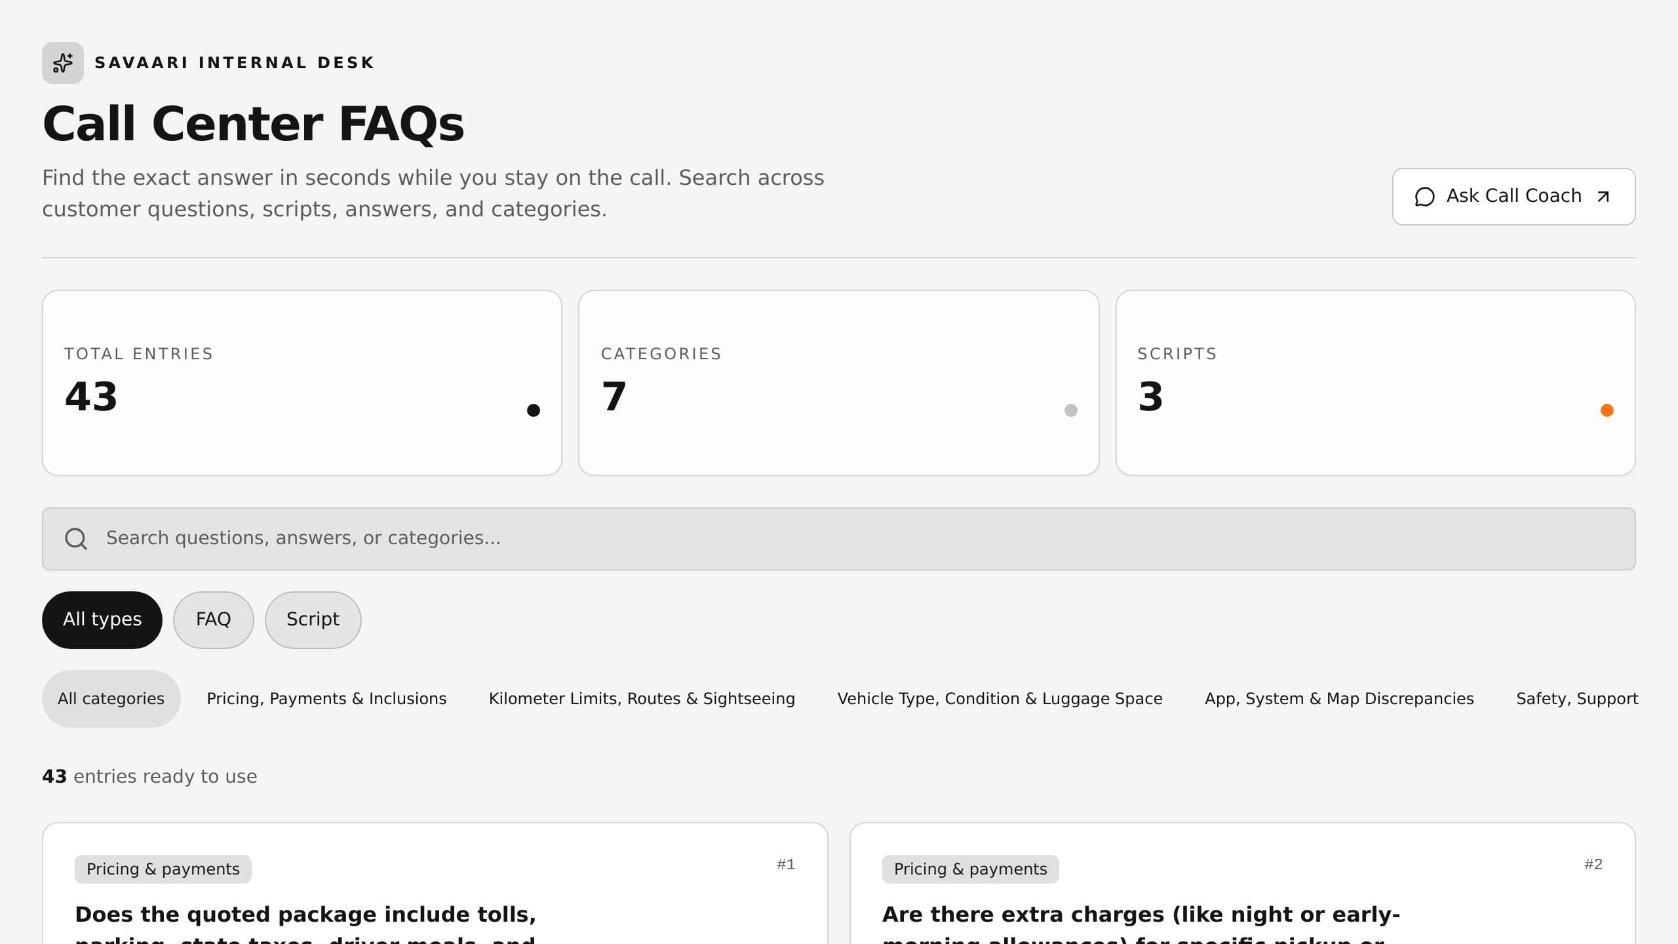
Task: Filter by Pricing, Payments & Inclusions
Action: [x=326, y=699]
